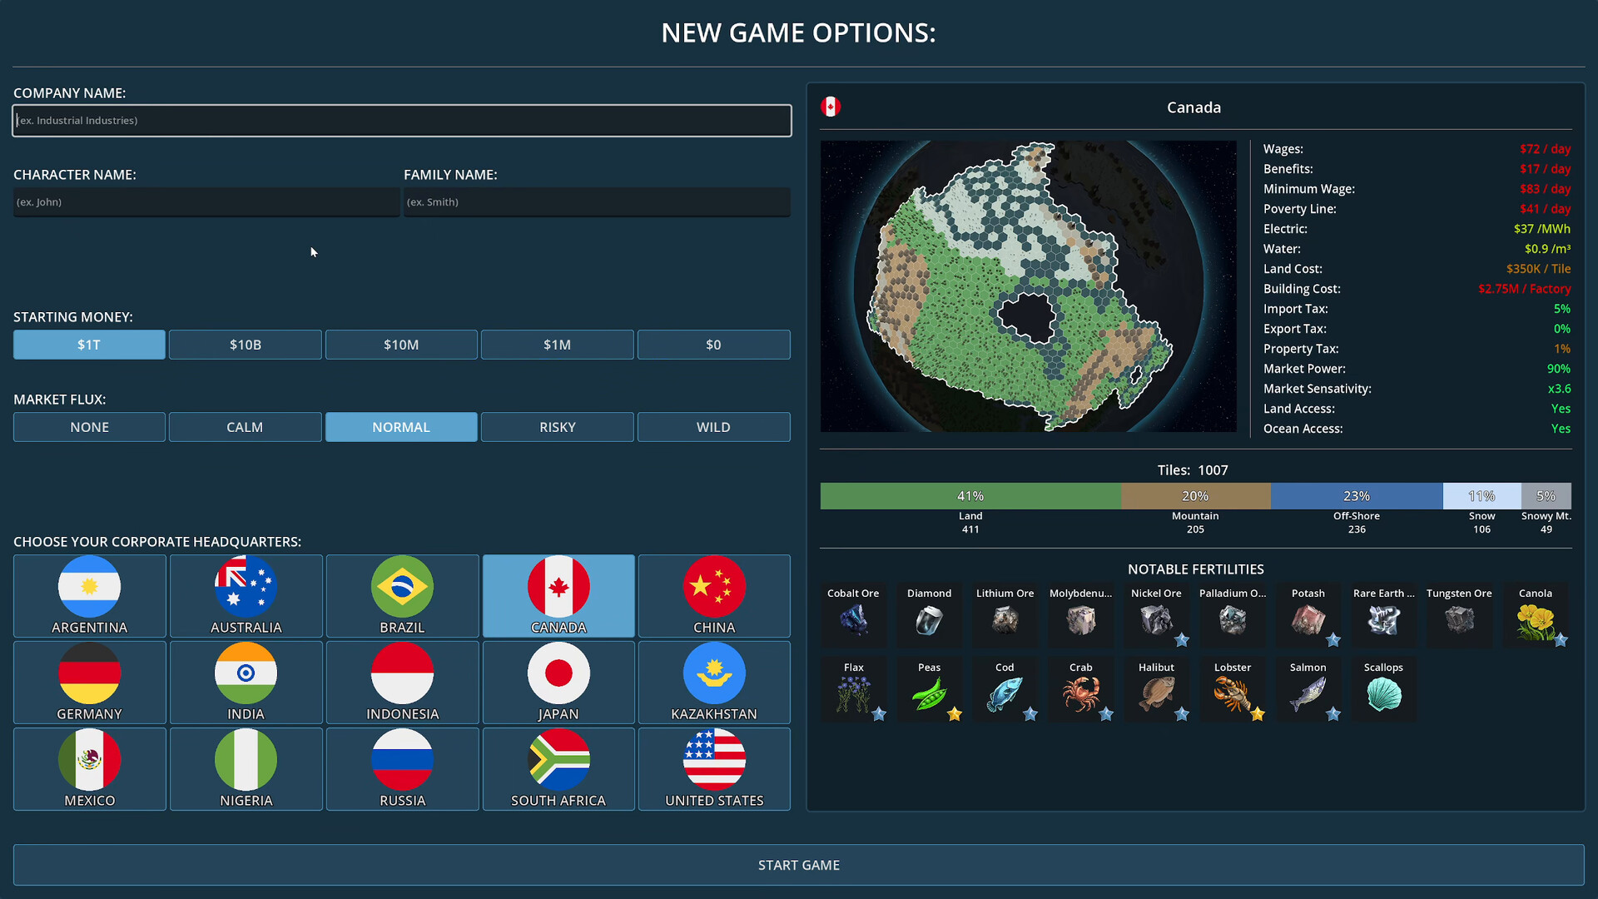The height and width of the screenshot is (899, 1598).
Task: Select $10M starting money
Action: pyautogui.click(x=401, y=344)
